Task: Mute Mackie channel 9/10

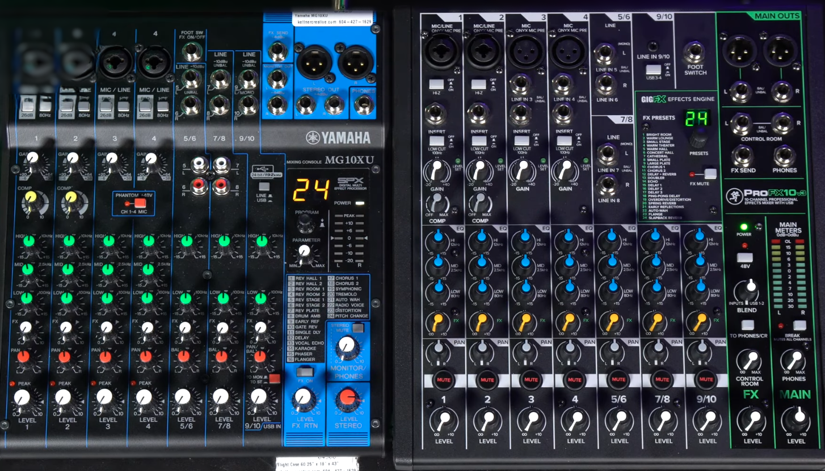Action: click(x=706, y=379)
